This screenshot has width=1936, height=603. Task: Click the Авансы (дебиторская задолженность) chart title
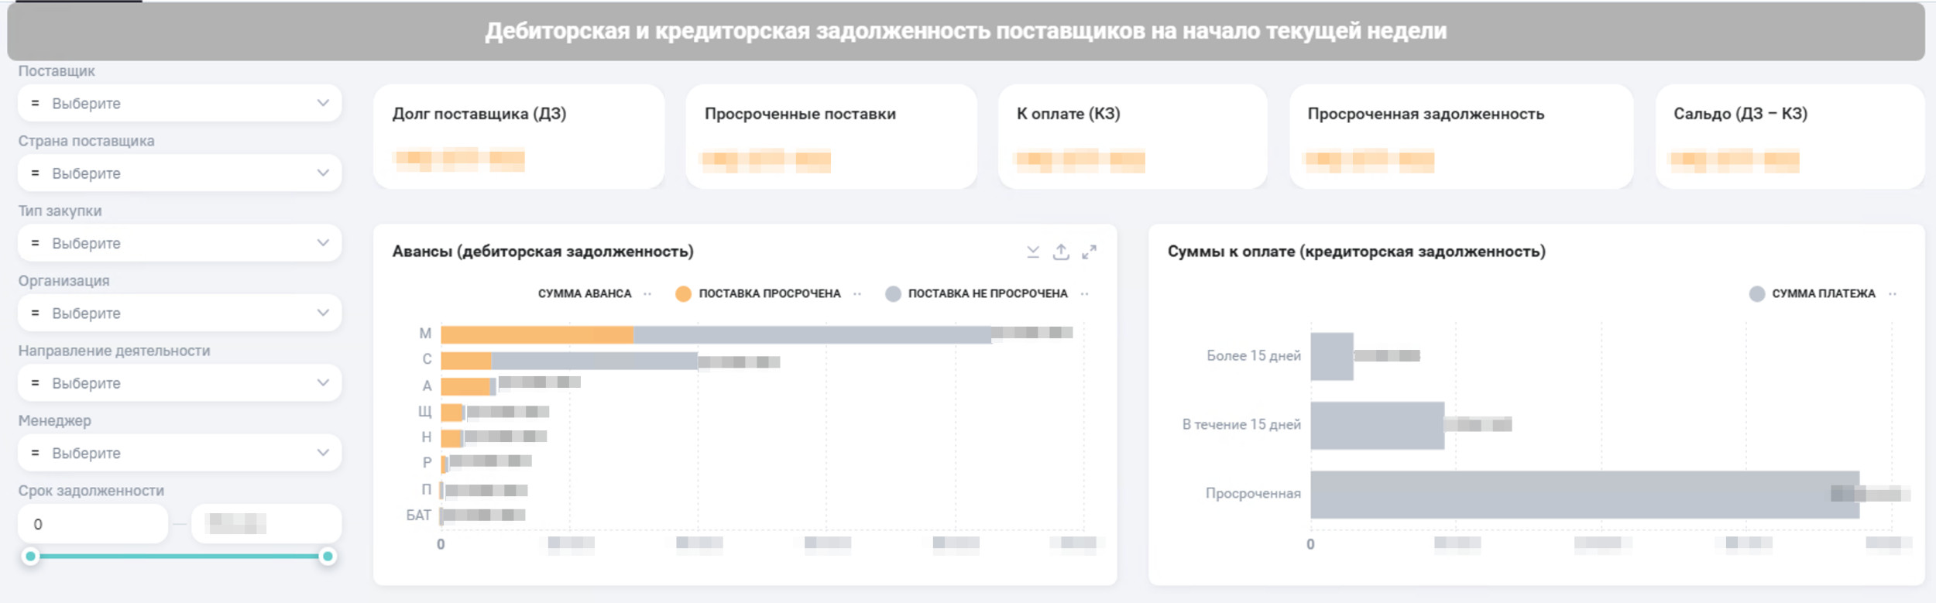[543, 252]
